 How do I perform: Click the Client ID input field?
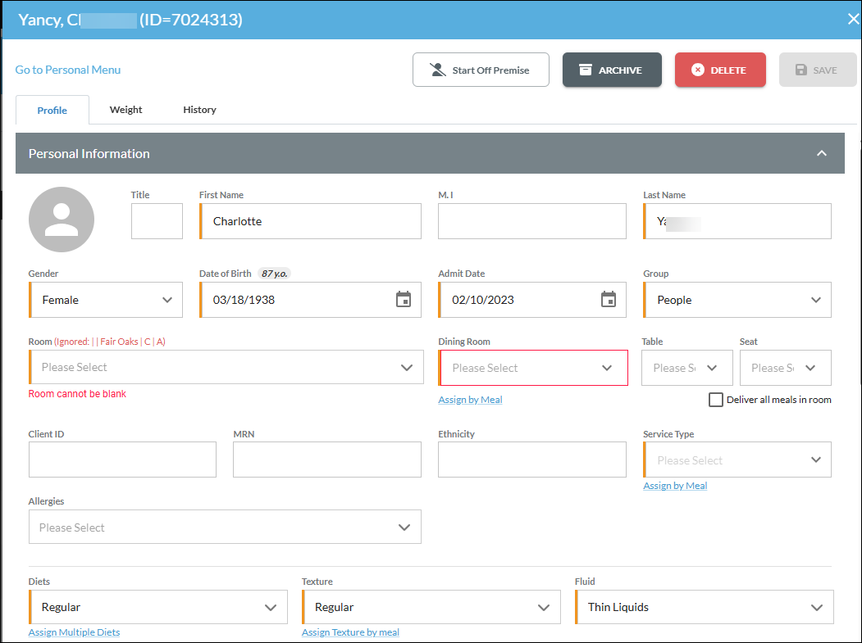point(122,460)
